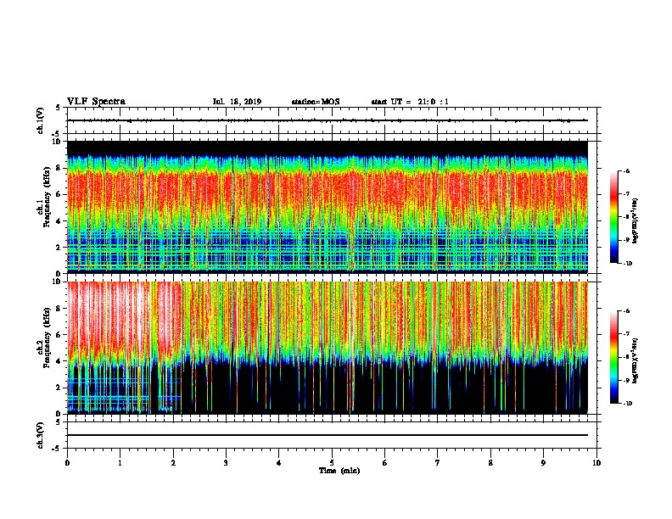Click the ch.3 flat voltage trace
672x519 pixels.
[328, 435]
